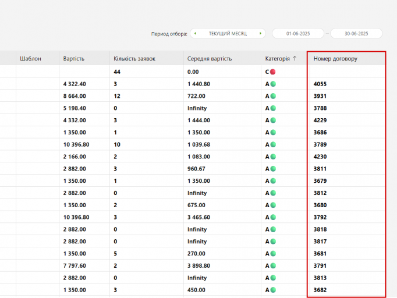Click green dot in contract 3788 row
Viewport: 397px width, 298px height.
point(273,108)
